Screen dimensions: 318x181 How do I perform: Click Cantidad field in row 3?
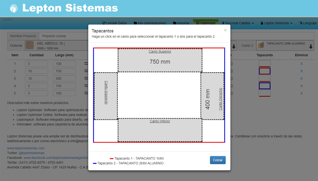click(36, 79)
